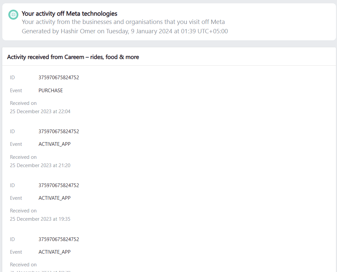This screenshot has height=272, width=337.
Task: Click the "Generated by Hashir Omer" line
Action: (x=124, y=31)
